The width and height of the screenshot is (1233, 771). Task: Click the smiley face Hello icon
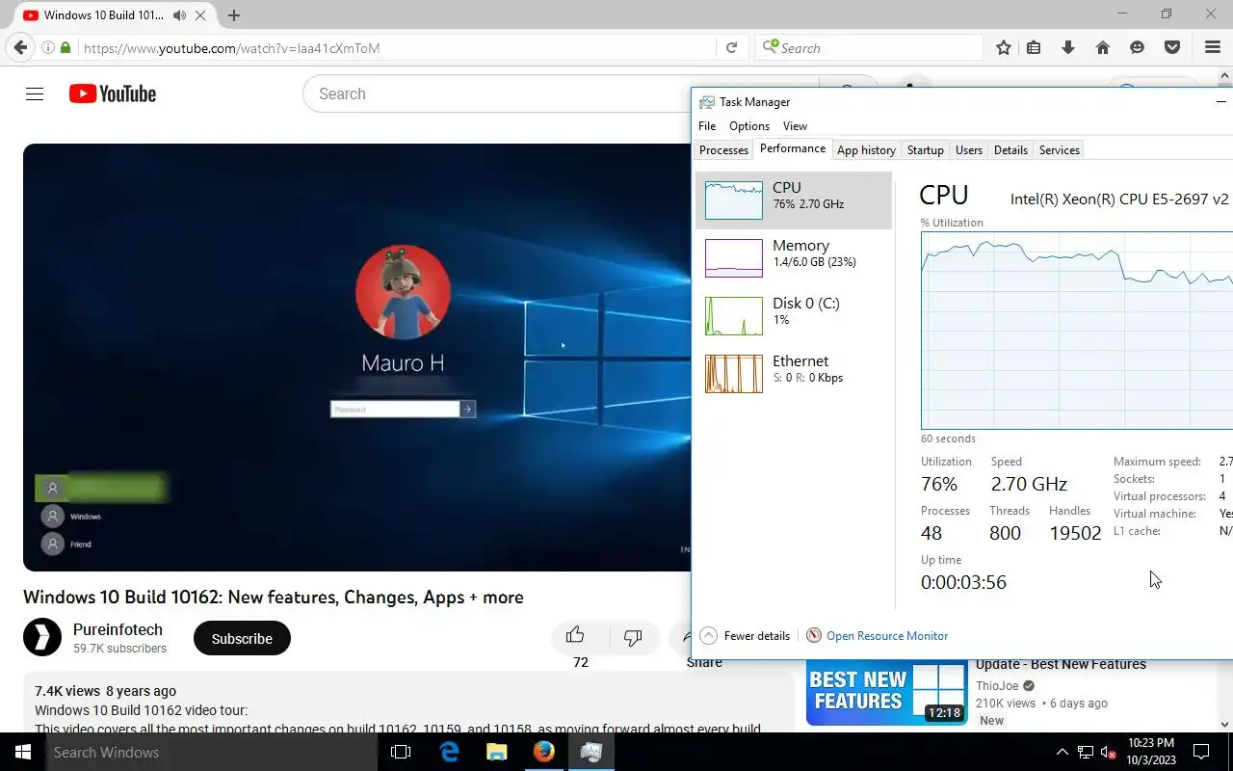[1138, 47]
